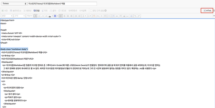Open the help question mark icon
Image resolution: width=215 pixels, height=108 pixels.
point(105,11)
